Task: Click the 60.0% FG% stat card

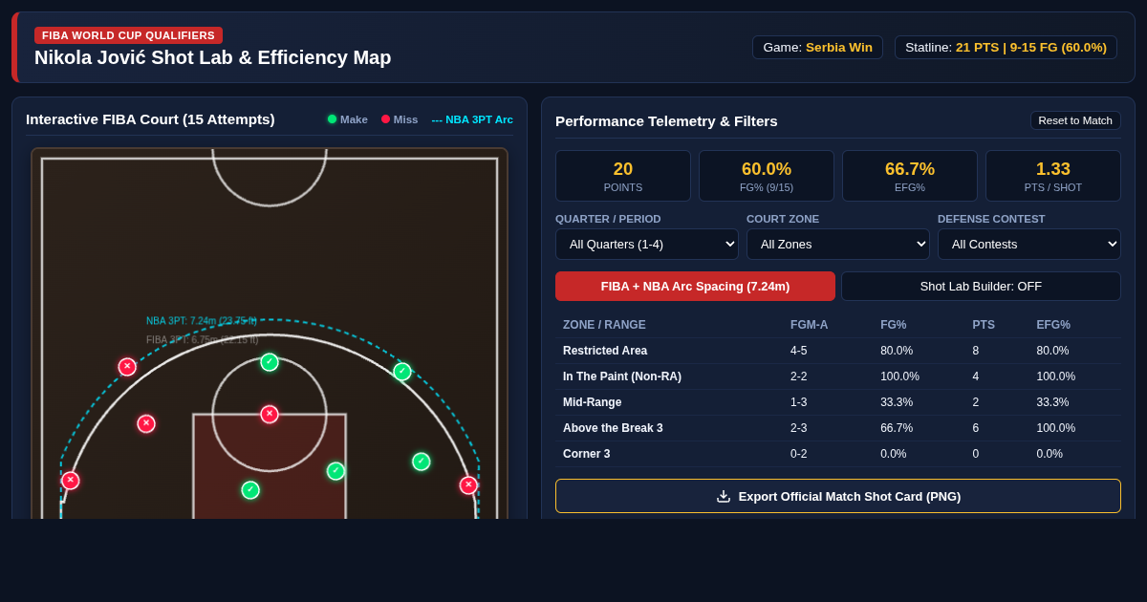Action: pyautogui.click(x=767, y=176)
